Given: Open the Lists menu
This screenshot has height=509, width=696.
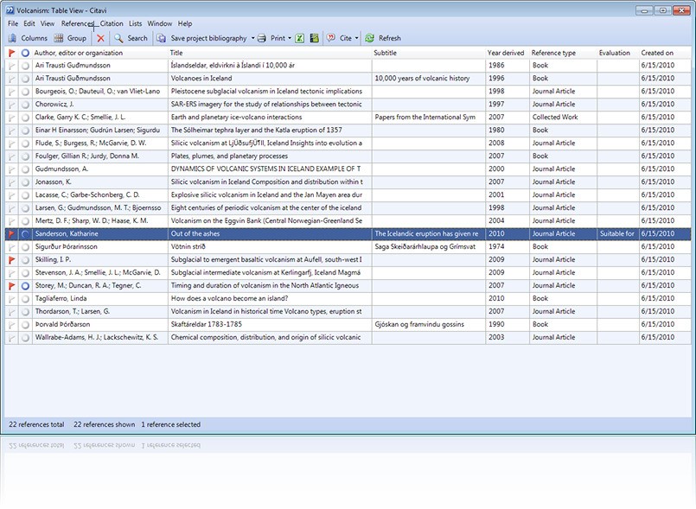Looking at the screenshot, I should click(135, 23).
